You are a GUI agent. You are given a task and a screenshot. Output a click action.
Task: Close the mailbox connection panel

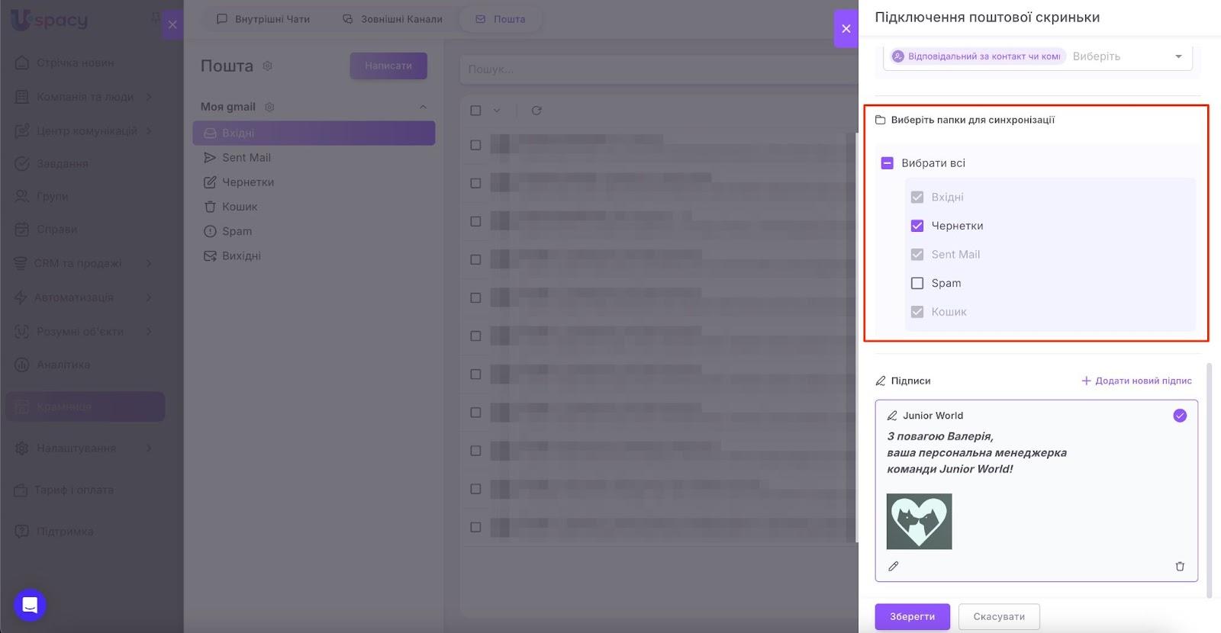(x=846, y=29)
